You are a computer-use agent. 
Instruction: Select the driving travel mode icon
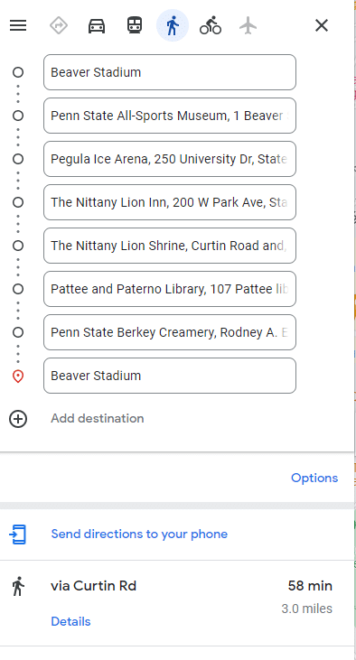click(97, 26)
